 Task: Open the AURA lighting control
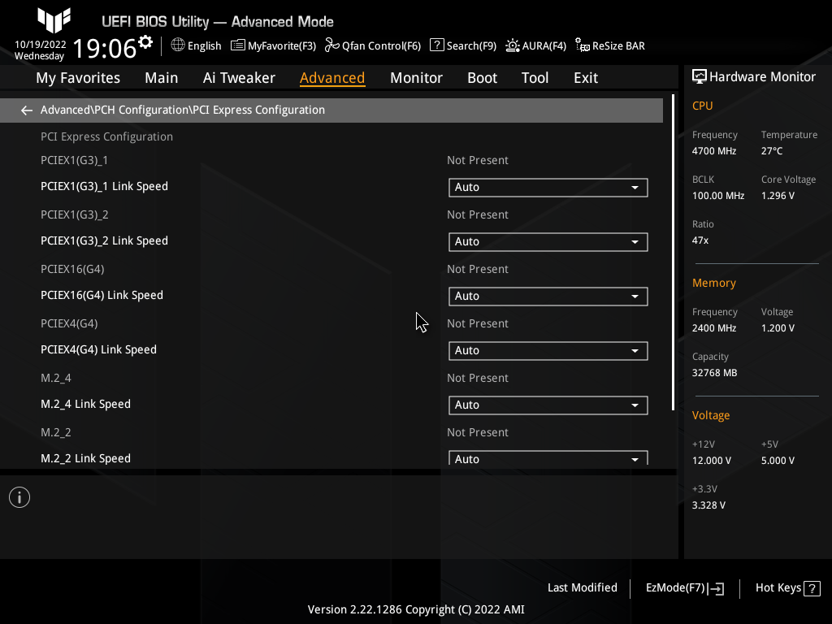pos(535,45)
